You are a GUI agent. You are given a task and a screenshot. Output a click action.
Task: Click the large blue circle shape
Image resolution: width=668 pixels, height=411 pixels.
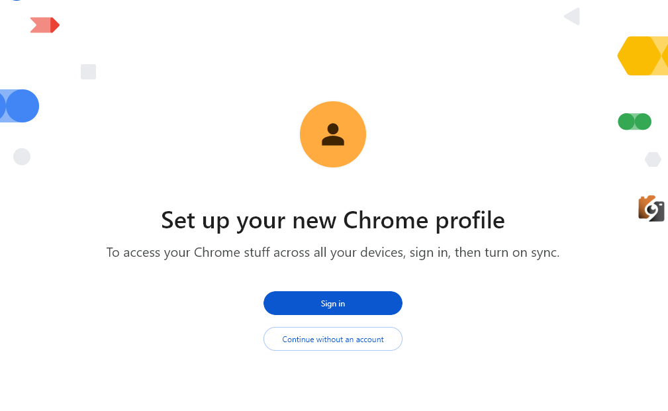coord(23,106)
